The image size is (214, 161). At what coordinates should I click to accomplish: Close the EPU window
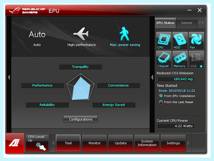tap(199, 10)
